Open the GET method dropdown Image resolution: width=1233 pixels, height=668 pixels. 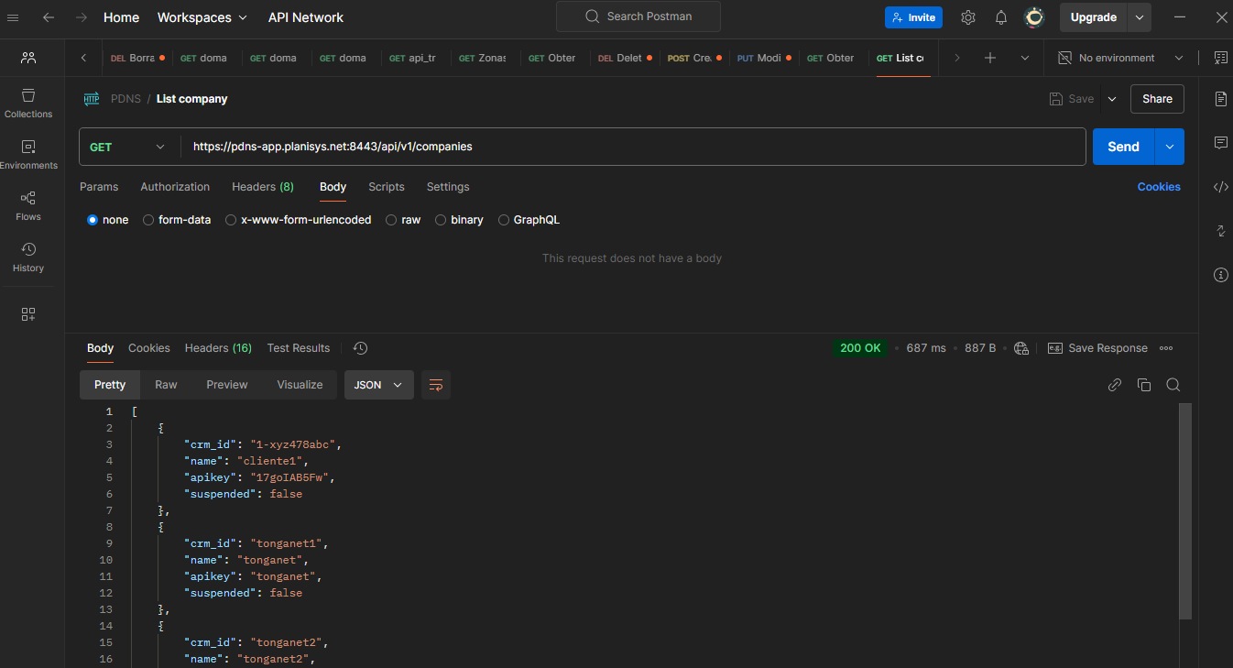pyautogui.click(x=127, y=147)
